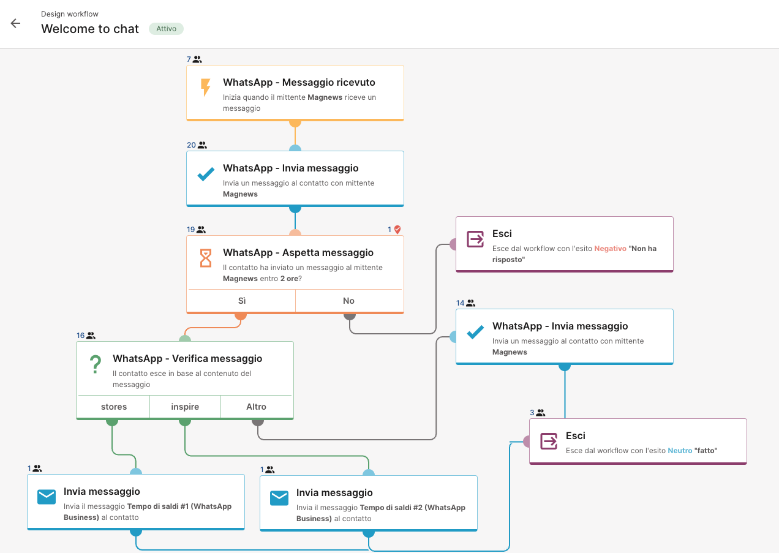Screen dimensions: 779x553
Task: Click the Attivo status badge
Action: pyautogui.click(x=166, y=29)
